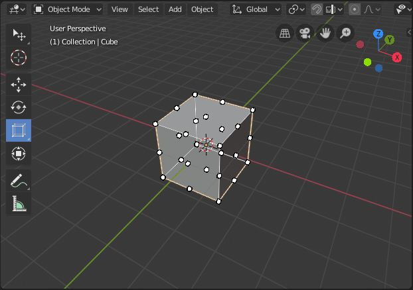The image size is (413, 290).
Task: Click the negative Z blue gizmo dot
Action: point(378,68)
